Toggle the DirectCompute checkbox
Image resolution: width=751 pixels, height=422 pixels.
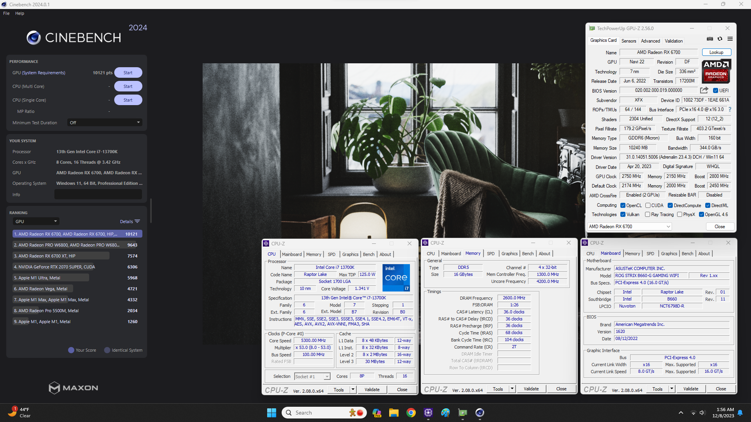670,206
